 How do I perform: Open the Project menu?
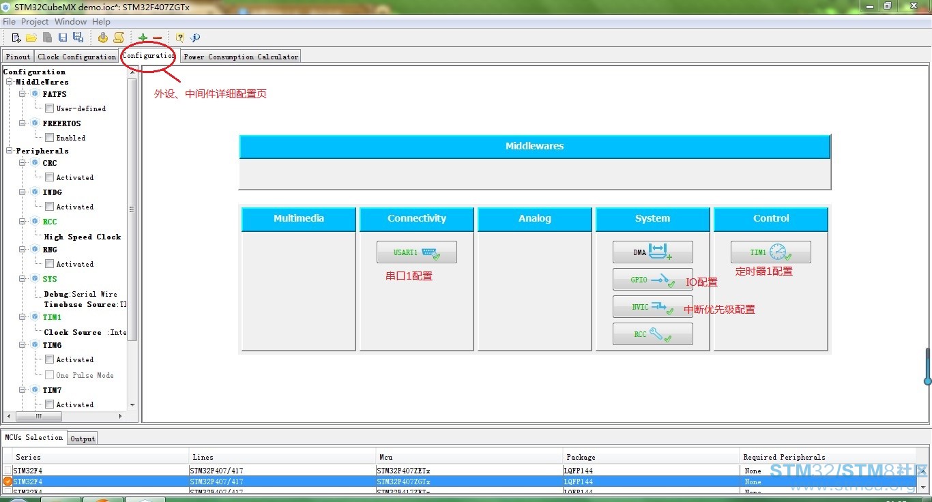(35, 22)
